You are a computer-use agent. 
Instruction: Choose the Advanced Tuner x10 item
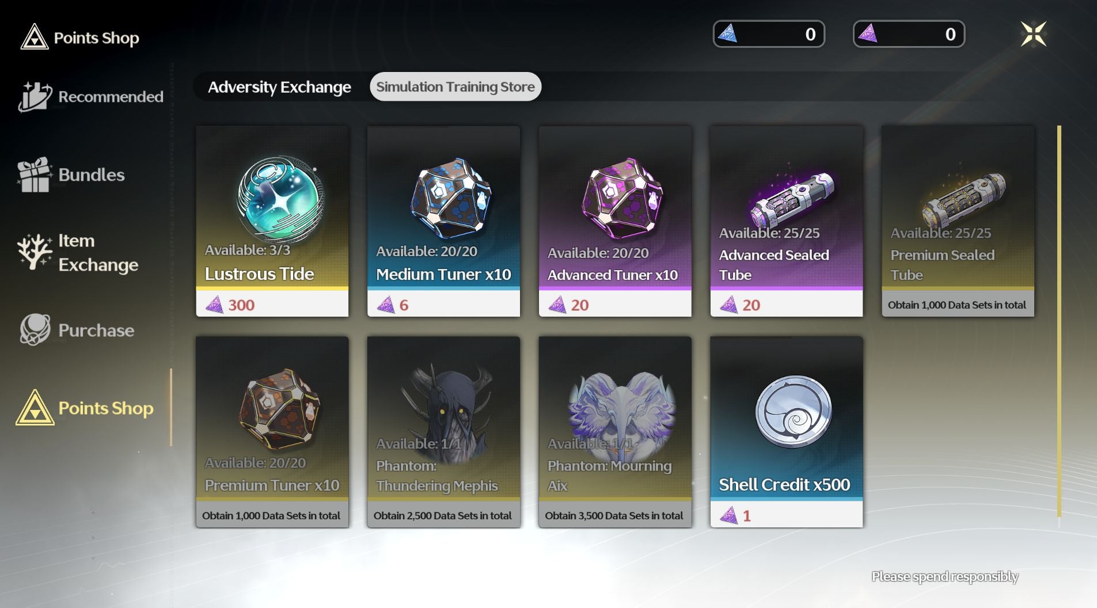tap(615, 221)
